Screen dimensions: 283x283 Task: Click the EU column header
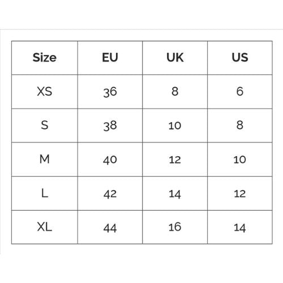click(110, 57)
